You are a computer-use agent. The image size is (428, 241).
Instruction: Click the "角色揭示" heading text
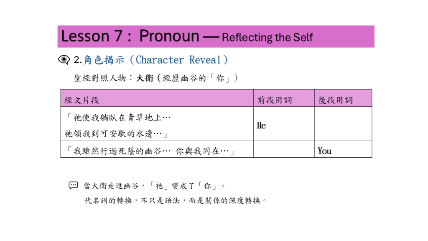pyautogui.click(x=104, y=60)
